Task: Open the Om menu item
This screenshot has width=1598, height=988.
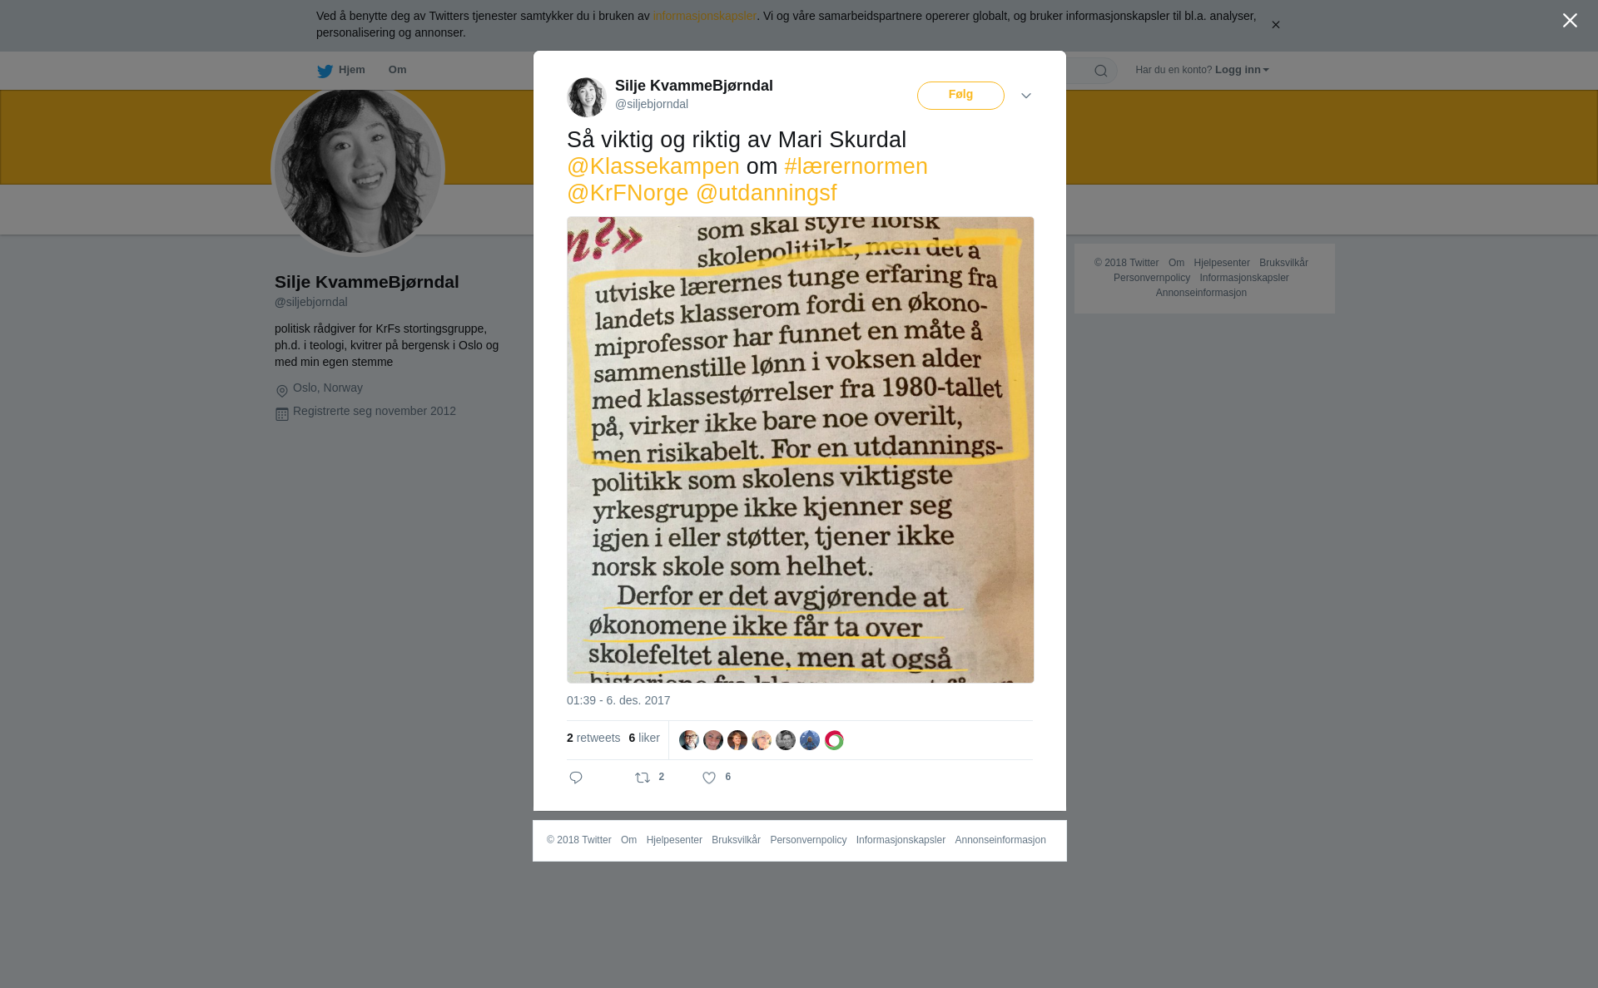Action: click(397, 70)
